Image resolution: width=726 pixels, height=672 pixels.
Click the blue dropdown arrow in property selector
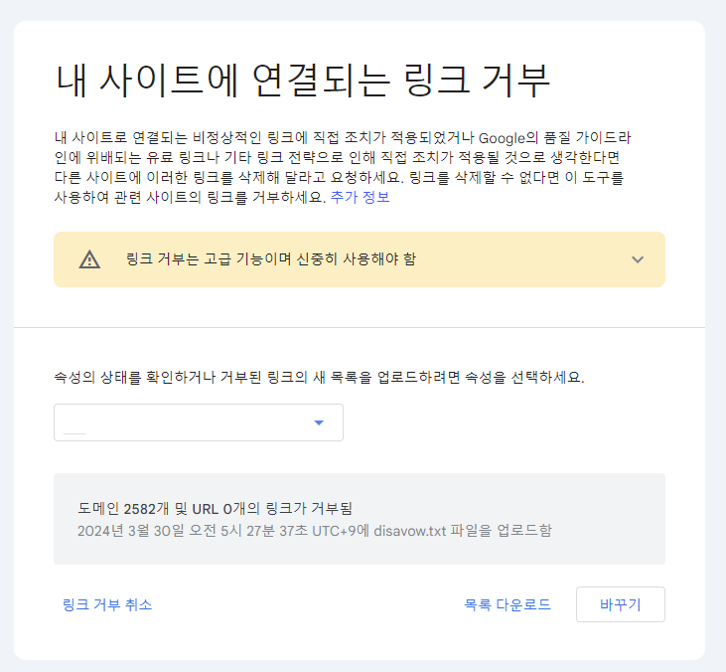319,422
